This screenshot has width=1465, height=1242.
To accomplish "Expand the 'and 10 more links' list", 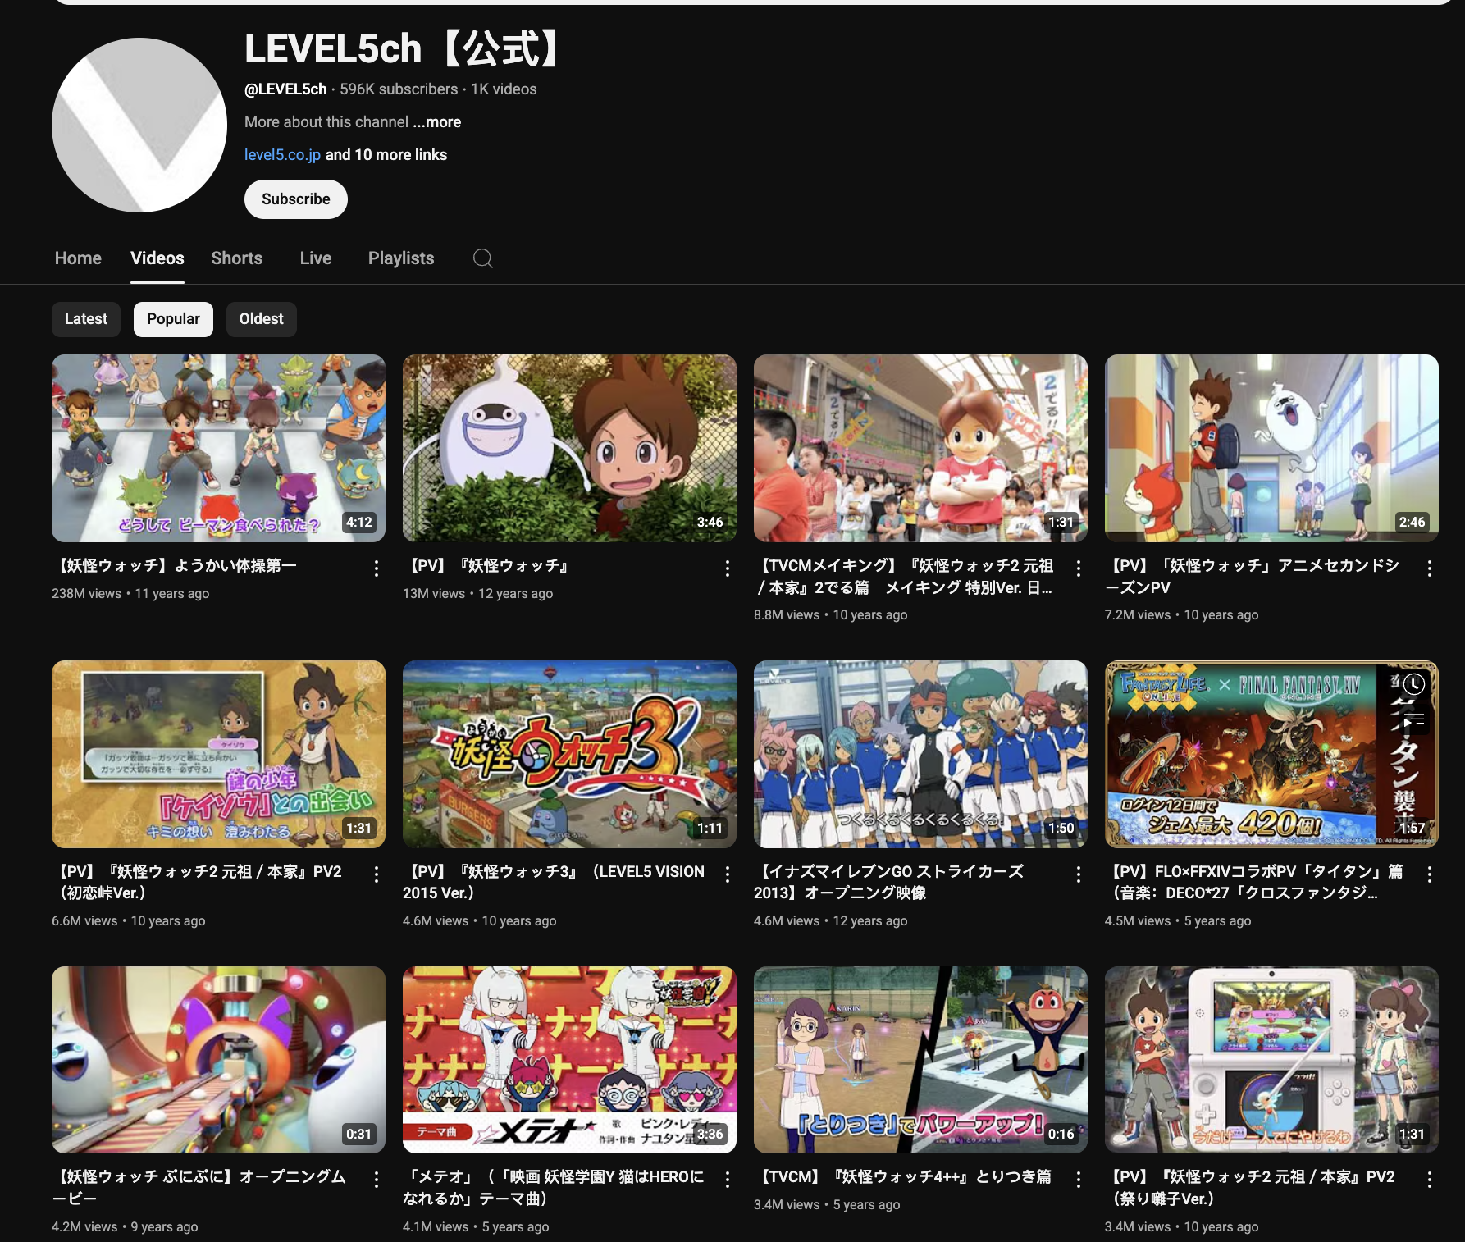I will click(386, 155).
